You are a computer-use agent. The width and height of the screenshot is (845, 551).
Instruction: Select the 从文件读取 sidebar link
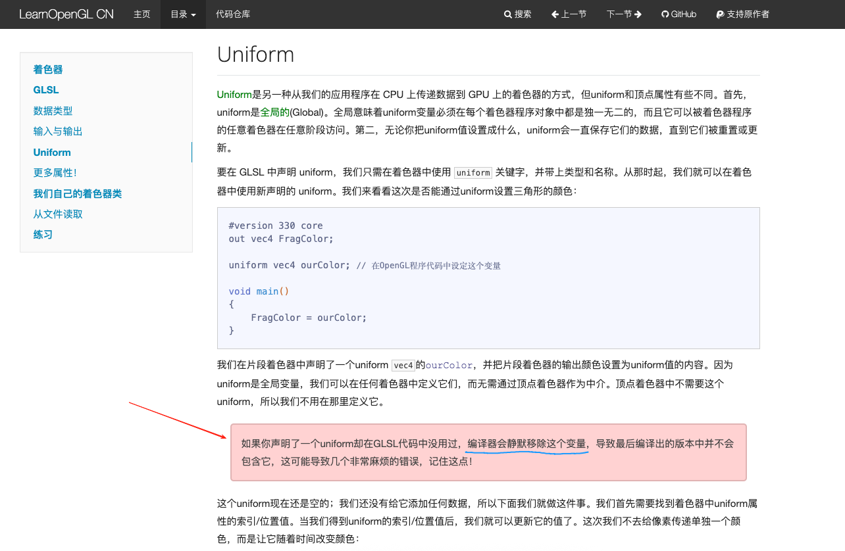pos(58,214)
